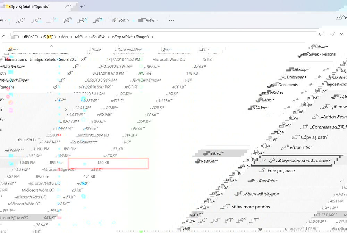Click the pin icon next to Documents

tap(311, 85)
